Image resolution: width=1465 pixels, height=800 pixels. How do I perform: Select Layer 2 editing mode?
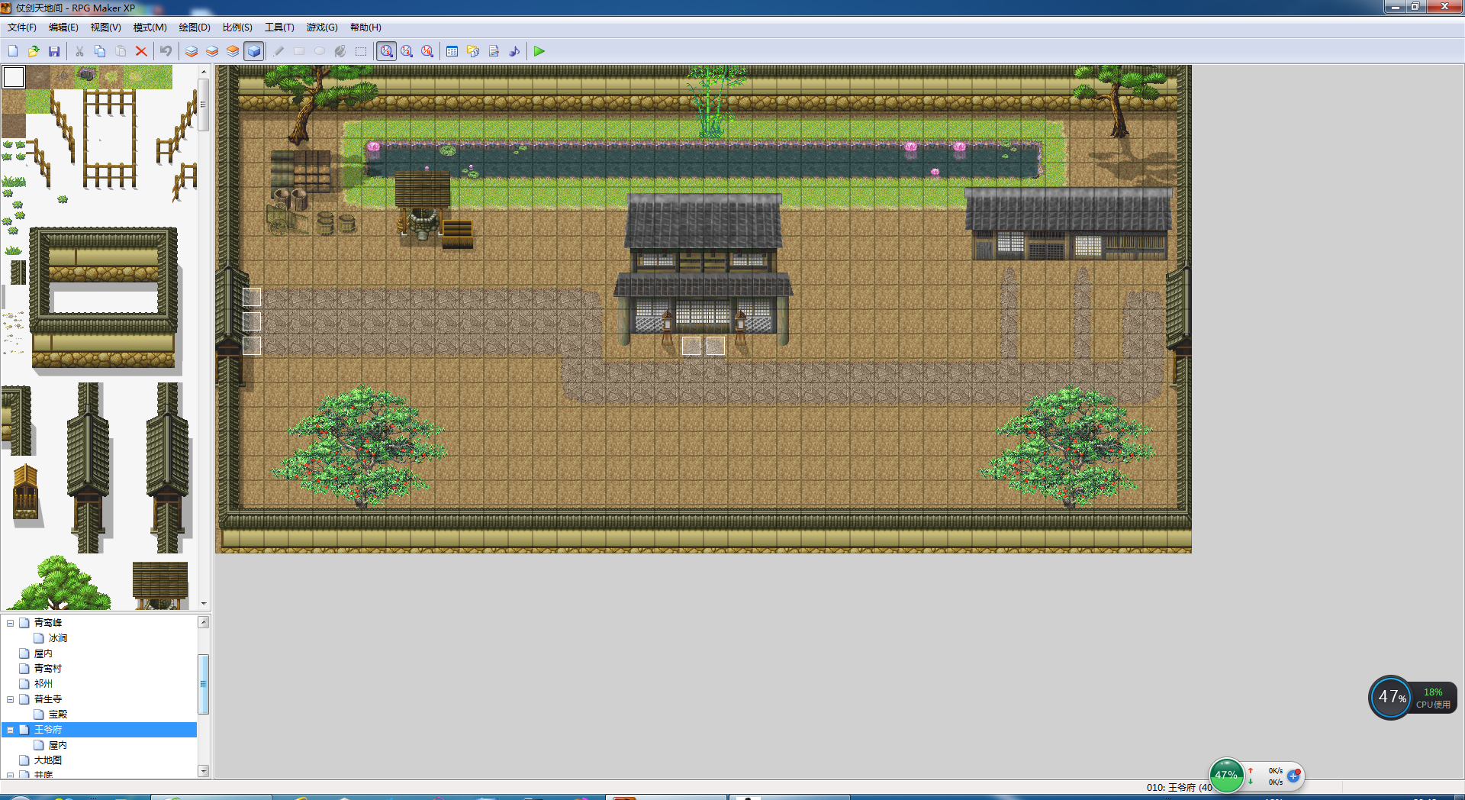[212, 51]
